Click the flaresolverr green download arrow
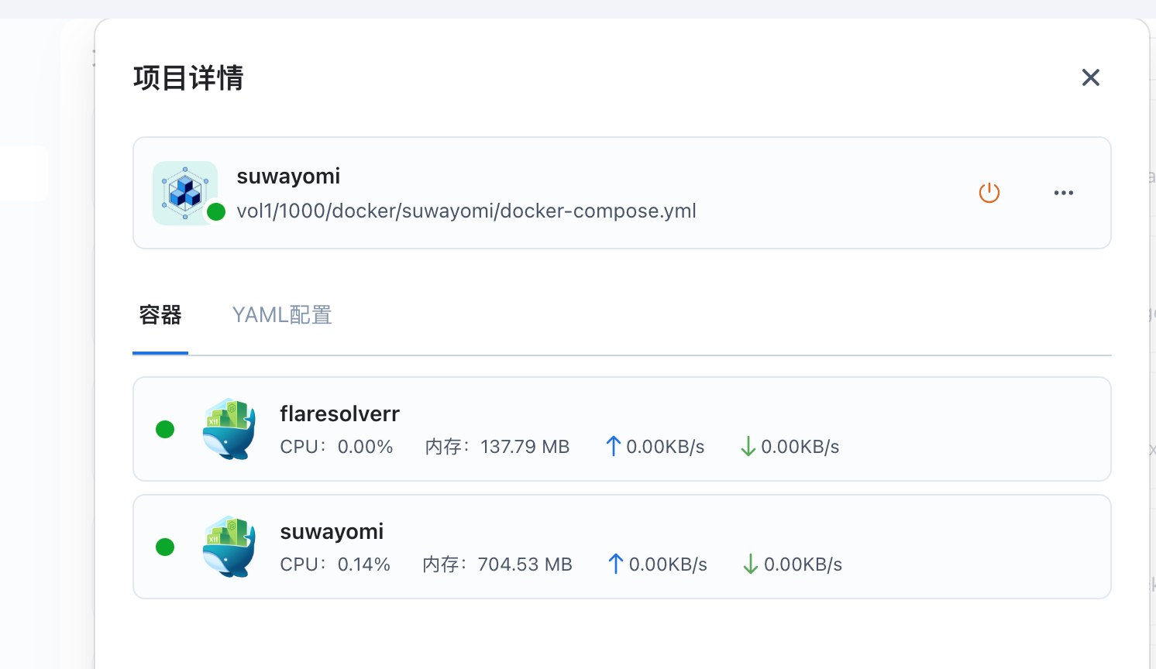This screenshot has width=1156, height=669. [748, 446]
